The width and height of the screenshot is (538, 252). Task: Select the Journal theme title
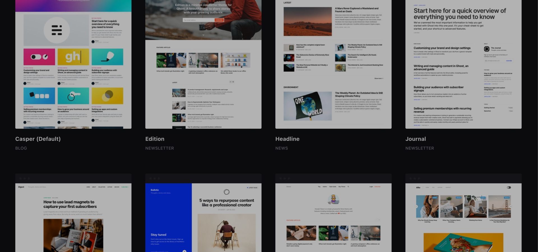(x=416, y=139)
